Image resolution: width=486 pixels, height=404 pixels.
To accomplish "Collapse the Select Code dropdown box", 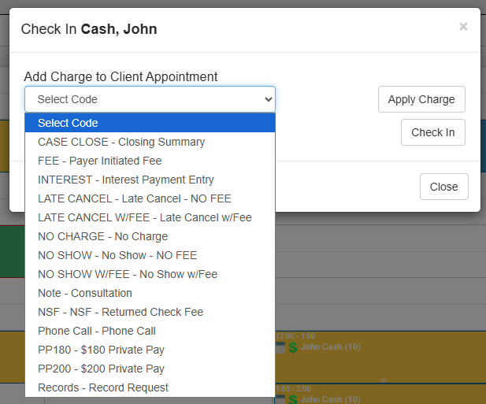I will coord(150,99).
